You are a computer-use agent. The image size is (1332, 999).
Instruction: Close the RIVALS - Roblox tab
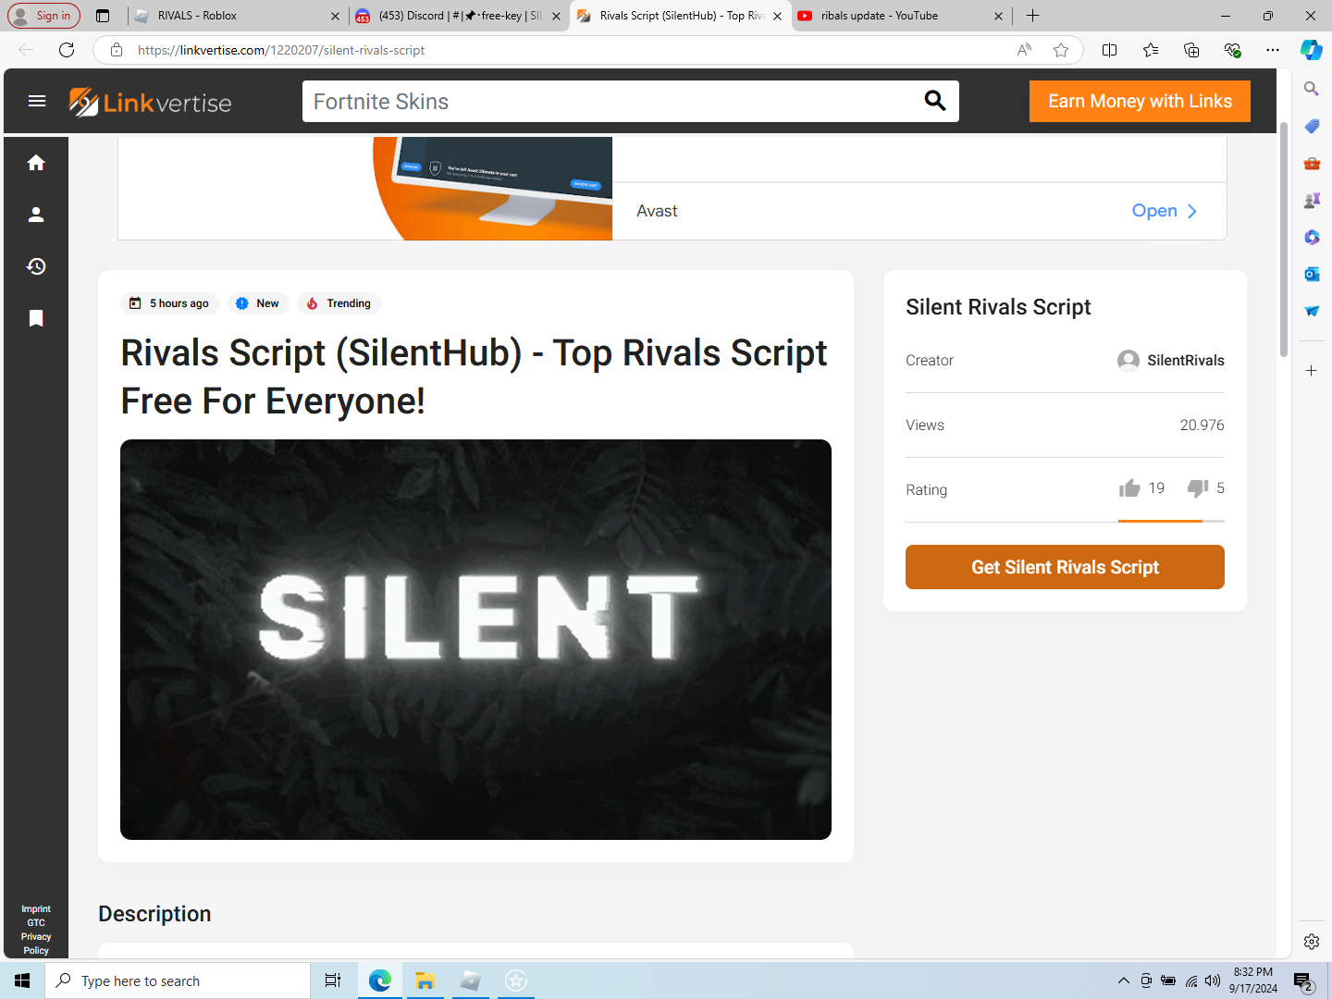tap(335, 16)
